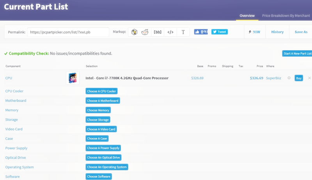Open the Memory component link
Viewport: 312px width, 180px height.
point(12,110)
